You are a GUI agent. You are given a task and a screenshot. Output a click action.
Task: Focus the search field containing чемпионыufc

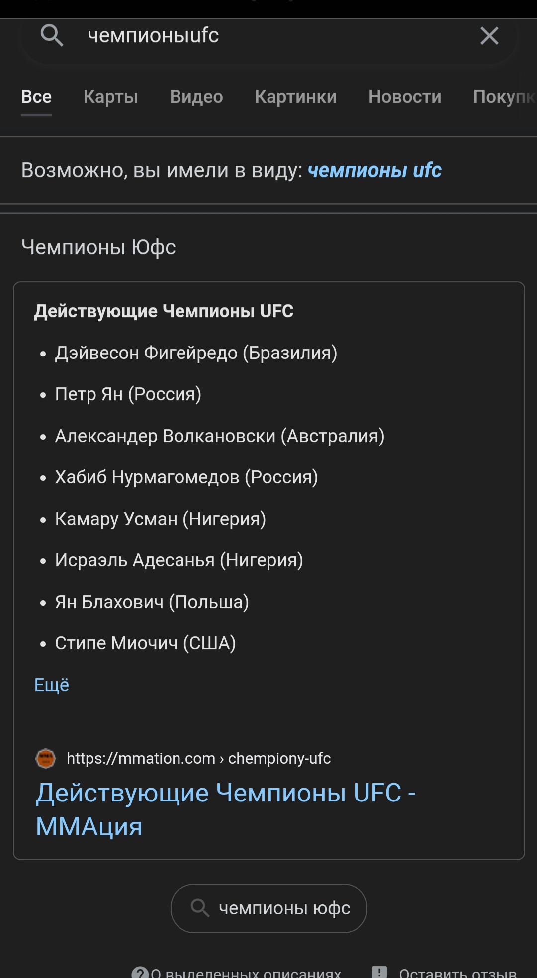point(268,36)
